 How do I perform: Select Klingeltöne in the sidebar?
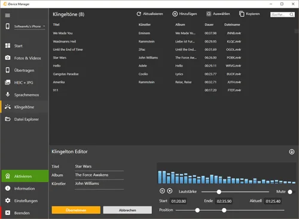point(25,107)
